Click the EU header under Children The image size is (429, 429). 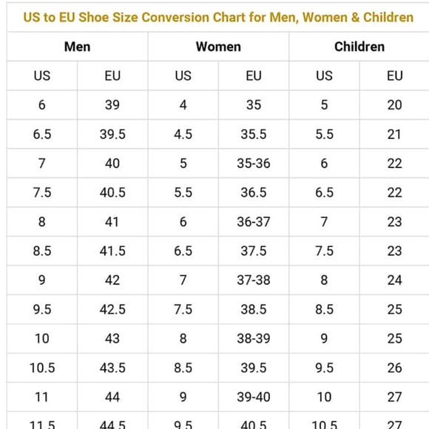point(394,75)
